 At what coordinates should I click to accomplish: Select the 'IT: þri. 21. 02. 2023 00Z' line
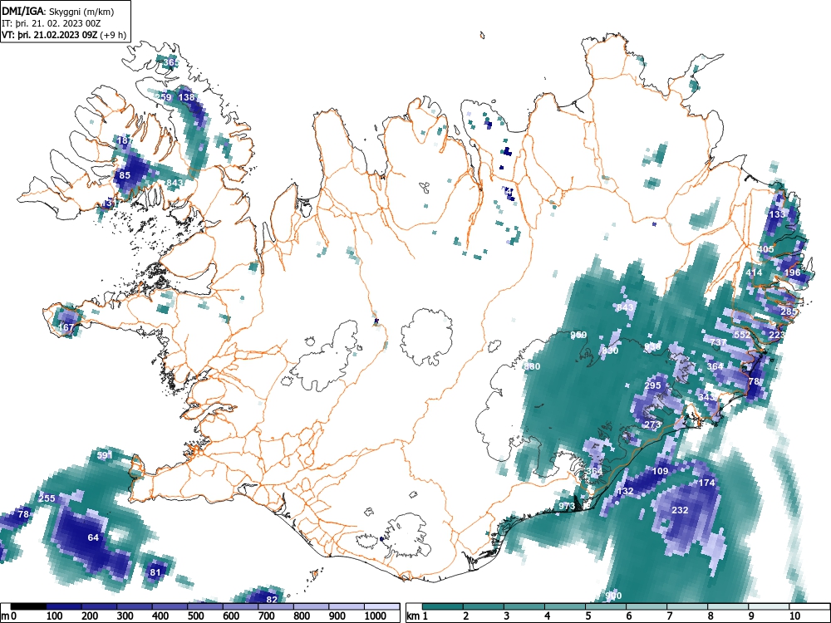pyautogui.click(x=52, y=23)
